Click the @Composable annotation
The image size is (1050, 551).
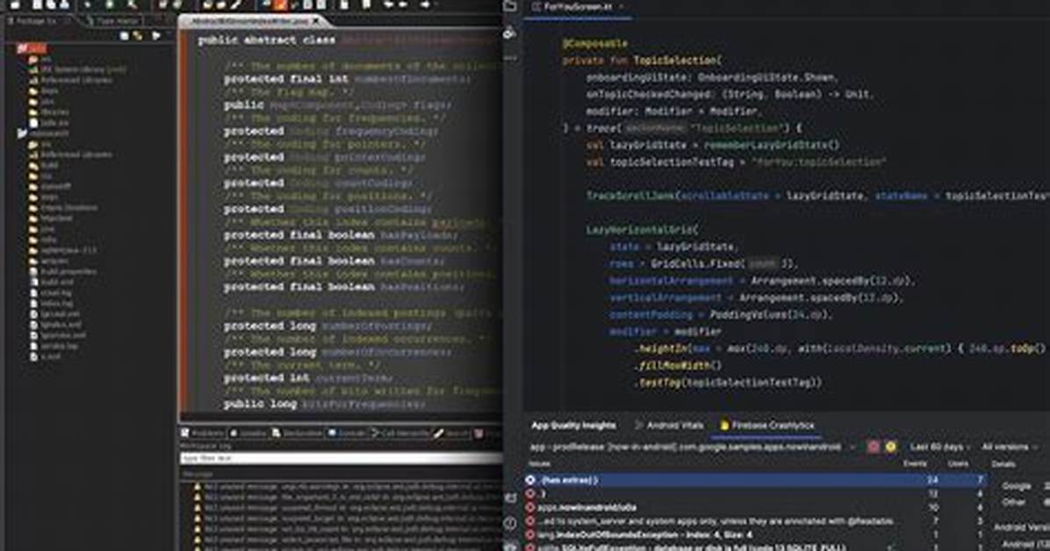(x=594, y=44)
